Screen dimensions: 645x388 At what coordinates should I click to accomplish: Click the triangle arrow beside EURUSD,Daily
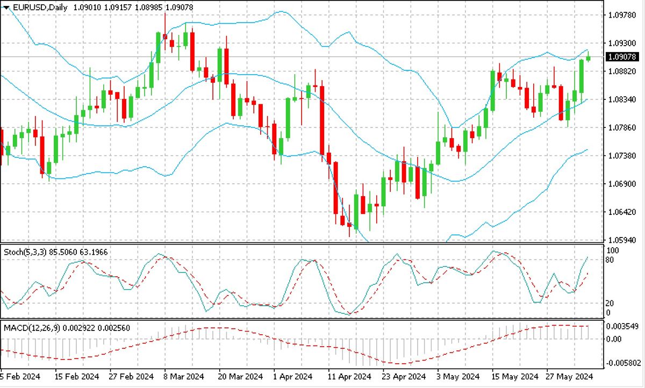tap(6, 7)
